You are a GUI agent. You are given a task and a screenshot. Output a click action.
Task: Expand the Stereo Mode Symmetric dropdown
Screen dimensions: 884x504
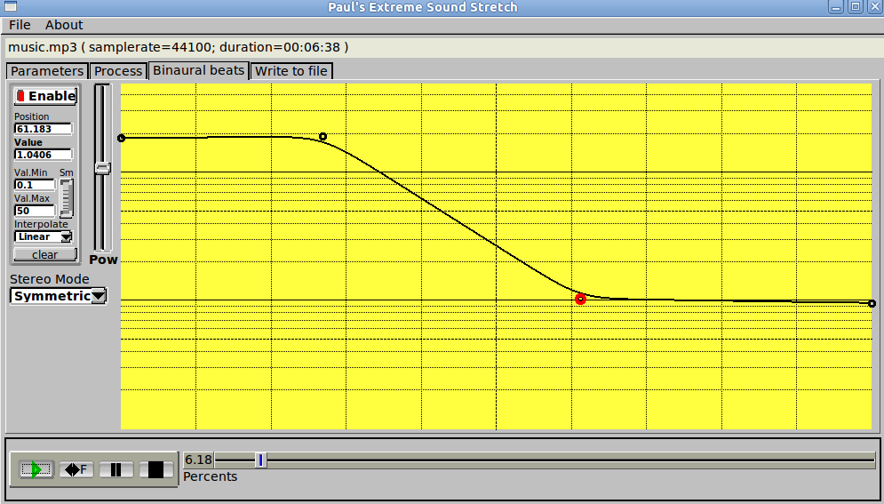pos(58,296)
